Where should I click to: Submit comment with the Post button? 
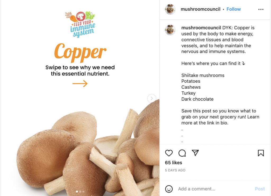[x=260, y=189]
